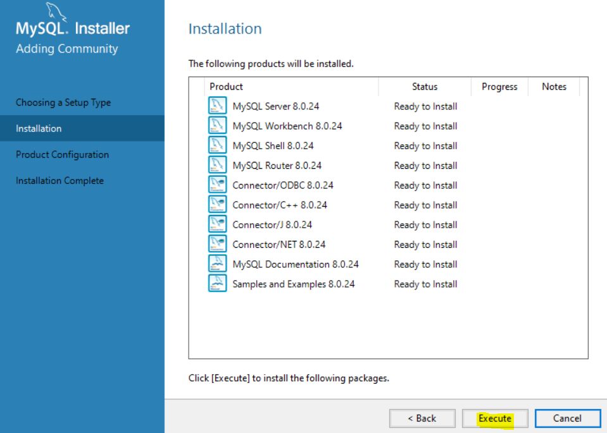
Task: Click Ready to Install status for Samples and Examples
Action: (425, 284)
